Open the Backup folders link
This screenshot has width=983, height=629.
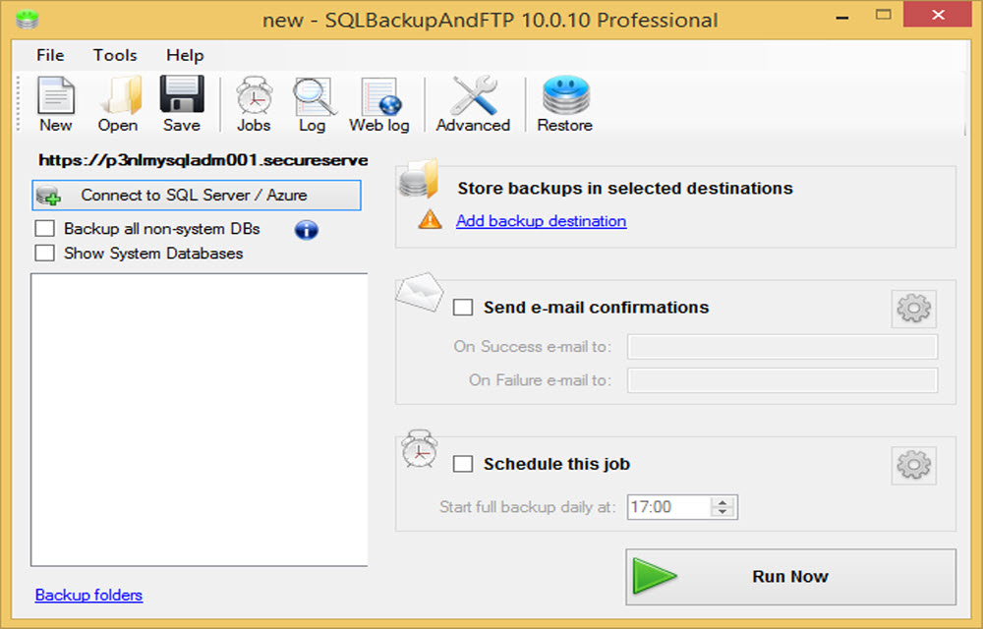pyautogui.click(x=88, y=595)
